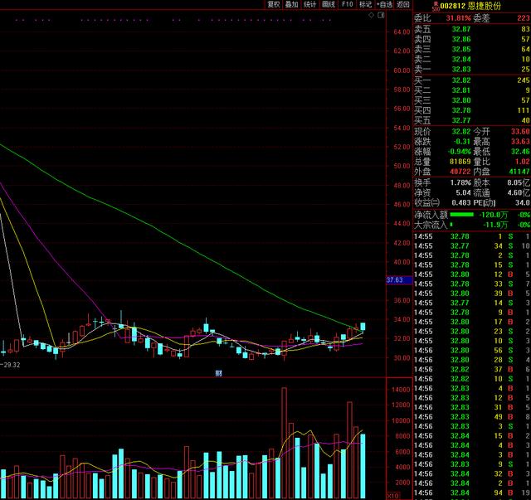This screenshot has height=500, width=531.
Task: Click the tallest red volume bar
Action: coord(284,443)
